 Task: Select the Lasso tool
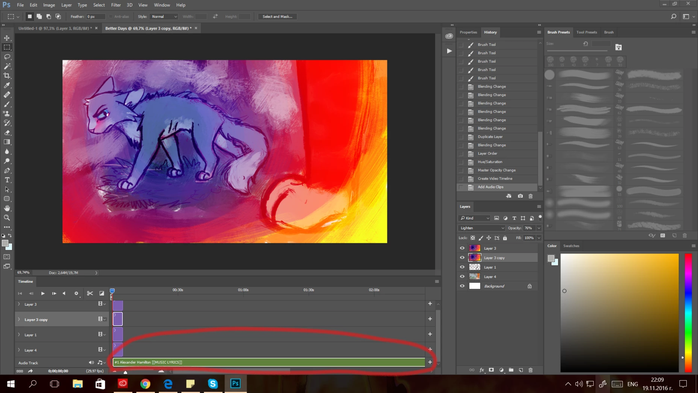(x=7, y=57)
